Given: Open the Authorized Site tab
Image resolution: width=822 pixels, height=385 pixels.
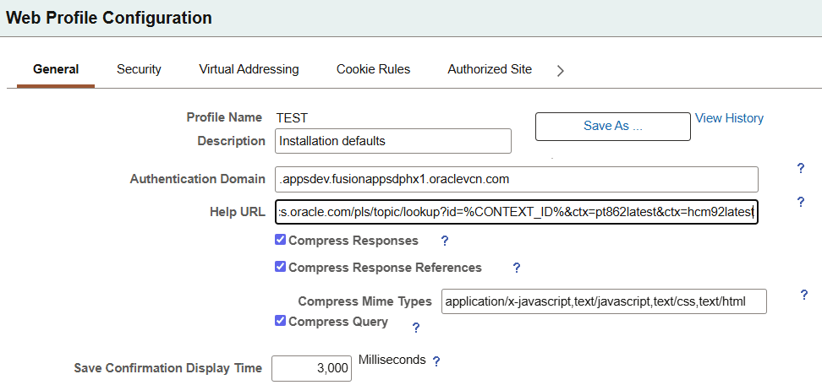Looking at the screenshot, I should click(x=490, y=69).
